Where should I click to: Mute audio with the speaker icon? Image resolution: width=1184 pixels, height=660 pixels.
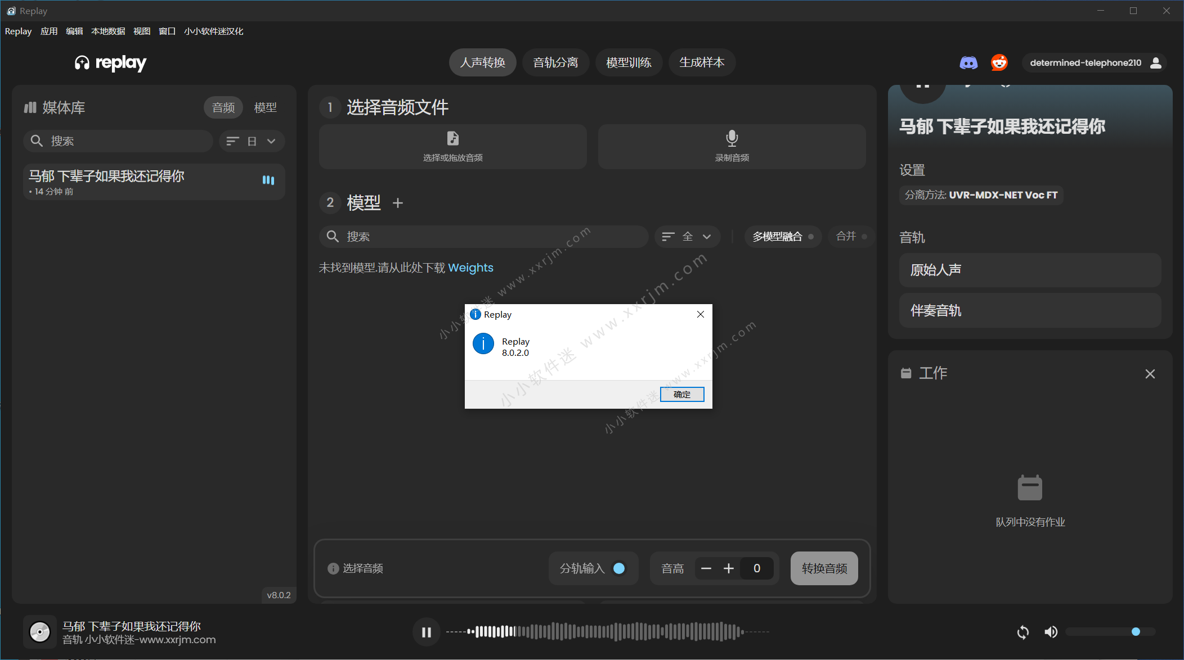[1051, 632]
